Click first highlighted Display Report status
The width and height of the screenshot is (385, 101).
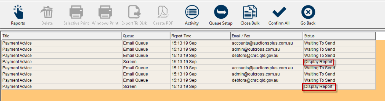[x=318, y=62]
